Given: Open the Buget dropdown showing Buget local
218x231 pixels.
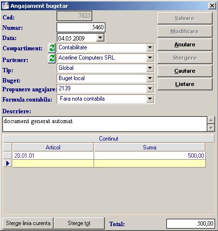Looking at the screenshot, I should coord(150,78).
